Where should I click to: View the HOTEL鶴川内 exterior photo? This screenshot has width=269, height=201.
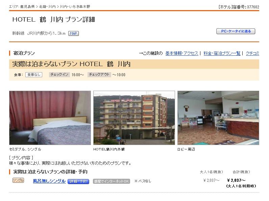(x=134, y=118)
